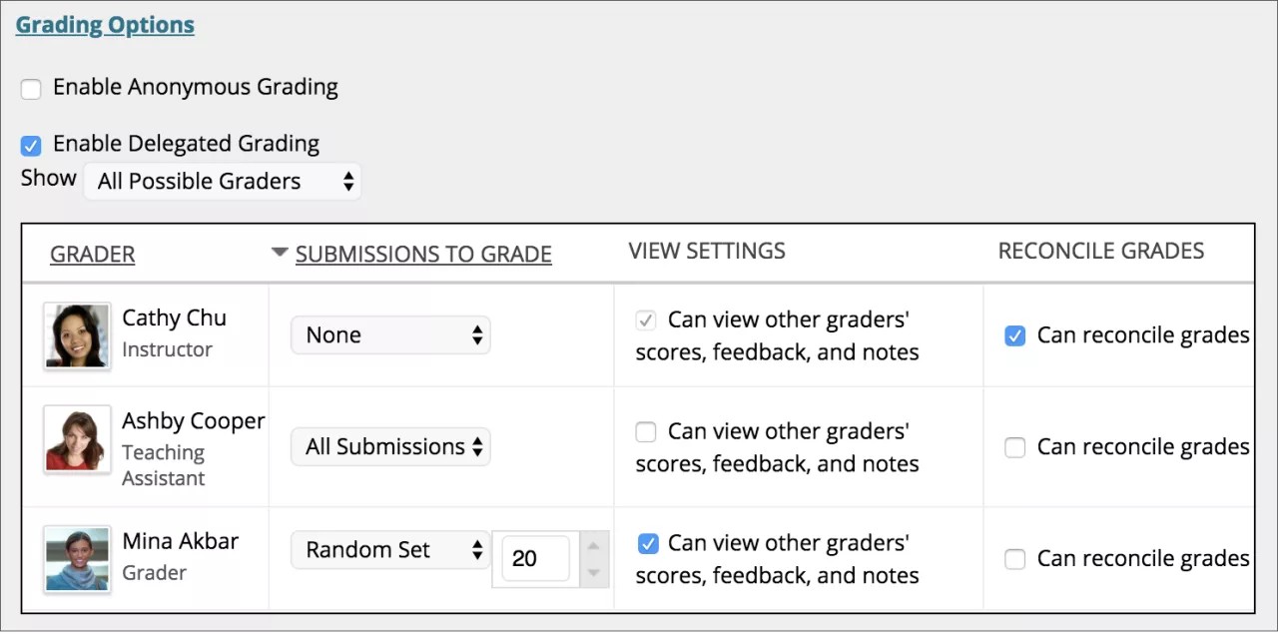Open Mina Akbar's Random Set dropdown
The image size is (1278, 634).
(389, 549)
